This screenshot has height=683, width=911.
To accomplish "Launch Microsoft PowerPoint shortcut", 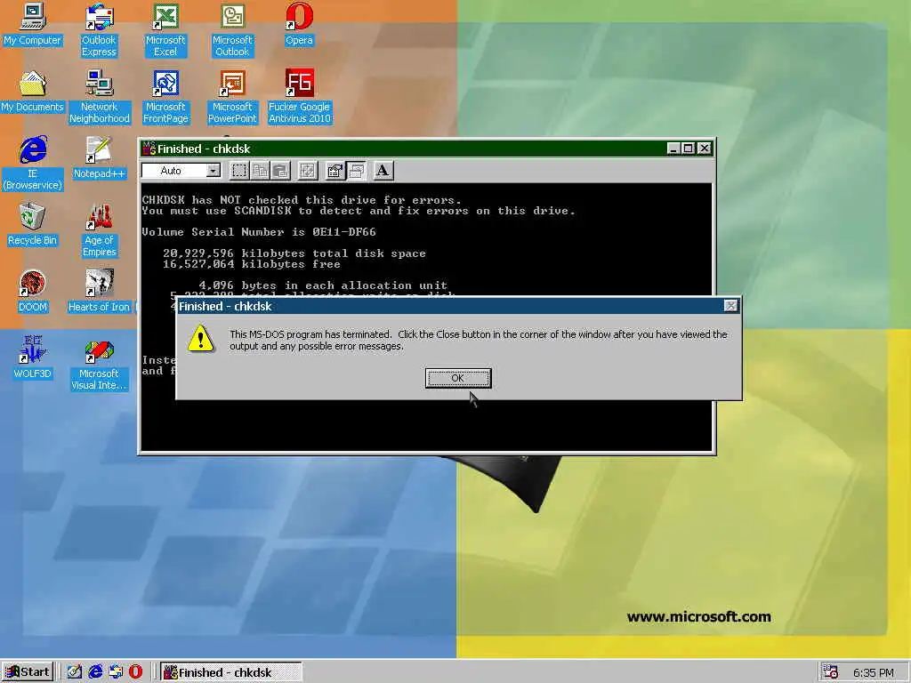I will click(232, 96).
